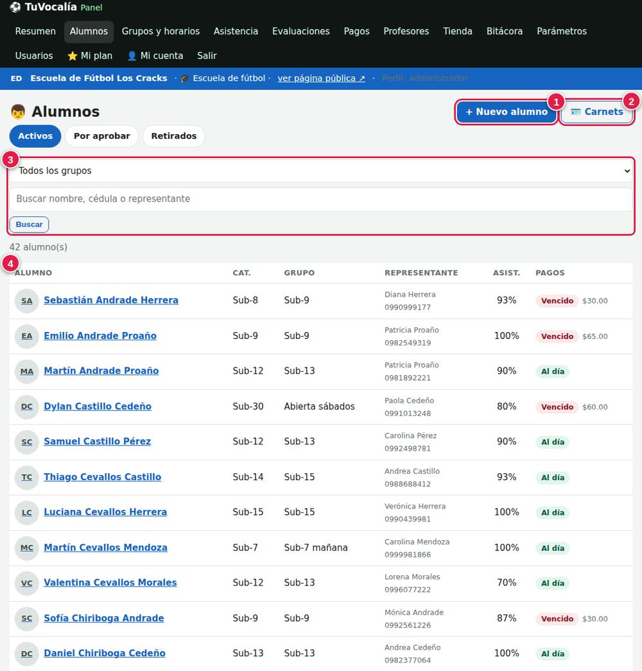Go to Grupos y horarios
Screen dimensions: 642x671
(x=160, y=31)
